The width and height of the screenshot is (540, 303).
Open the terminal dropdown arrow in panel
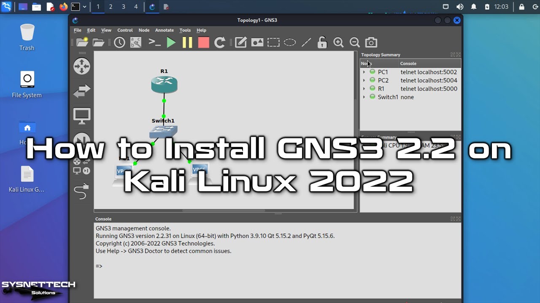pyautogui.click(x=84, y=7)
